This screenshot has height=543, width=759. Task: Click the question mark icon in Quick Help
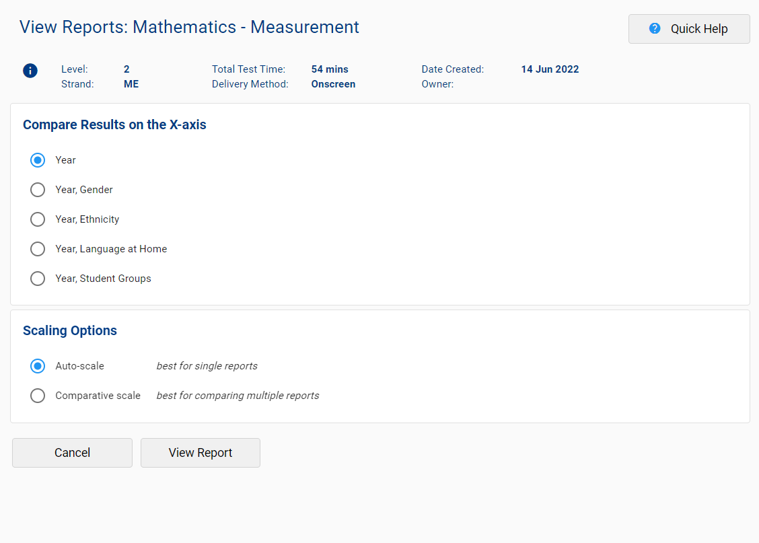point(655,29)
